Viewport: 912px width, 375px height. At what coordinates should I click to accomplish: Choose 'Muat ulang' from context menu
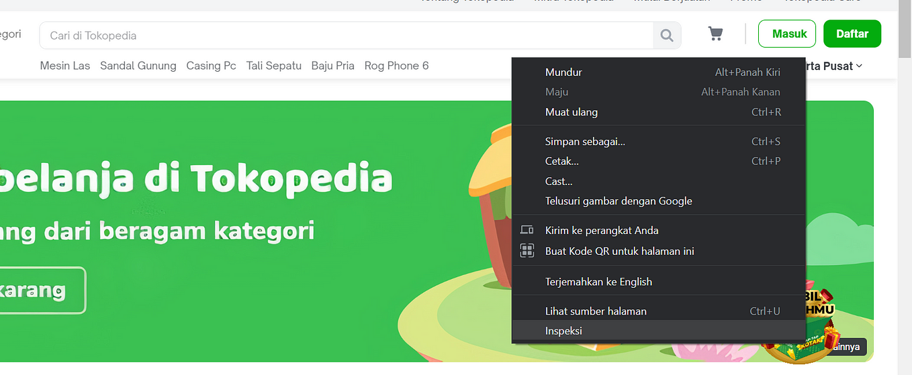pos(658,112)
